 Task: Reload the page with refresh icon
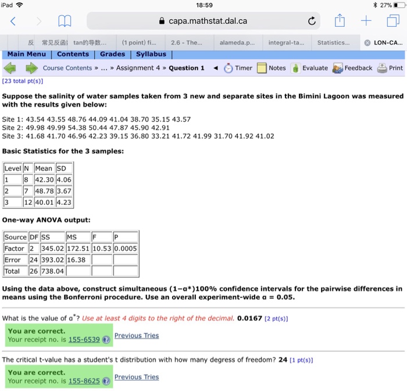pyautogui.click(x=312, y=21)
